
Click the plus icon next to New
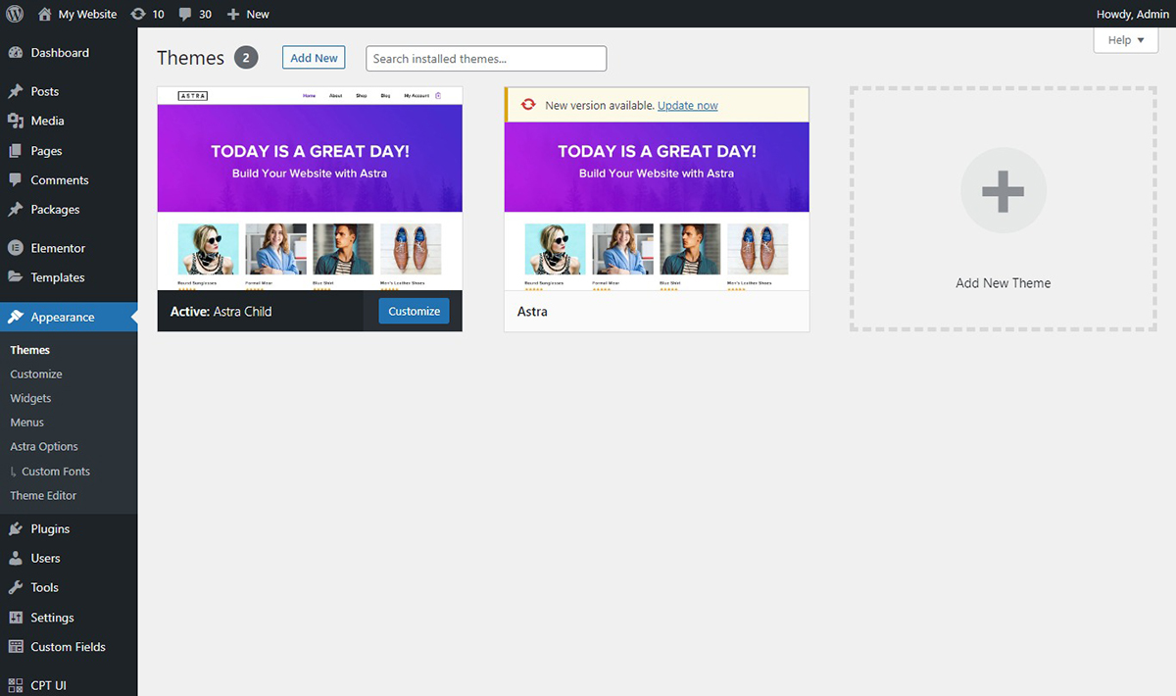pyautogui.click(x=232, y=14)
